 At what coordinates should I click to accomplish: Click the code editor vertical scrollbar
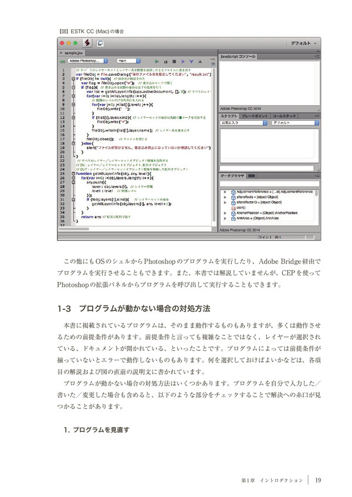click(x=214, y=146)
